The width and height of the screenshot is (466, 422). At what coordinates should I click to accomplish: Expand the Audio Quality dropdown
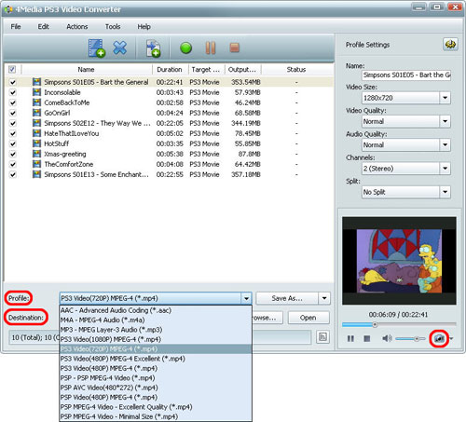point(445,144)
